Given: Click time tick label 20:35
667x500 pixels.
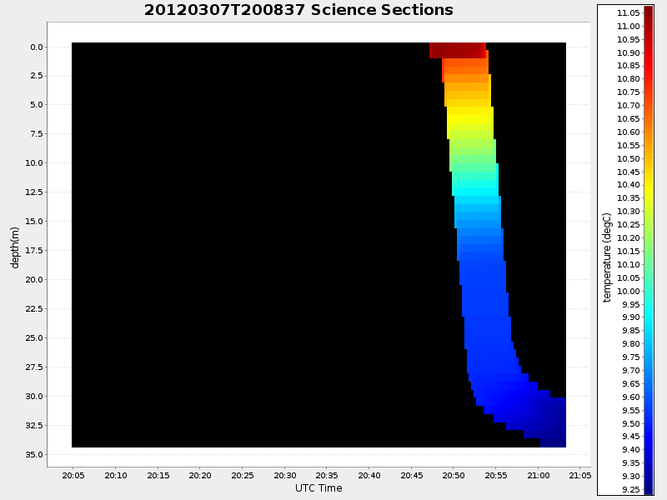Looking at the screenshot, I should 327,475.
